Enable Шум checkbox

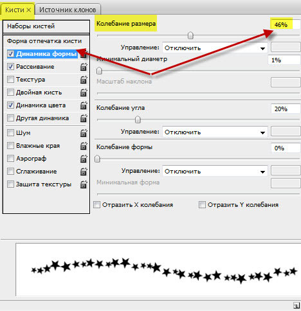point(10,133)
